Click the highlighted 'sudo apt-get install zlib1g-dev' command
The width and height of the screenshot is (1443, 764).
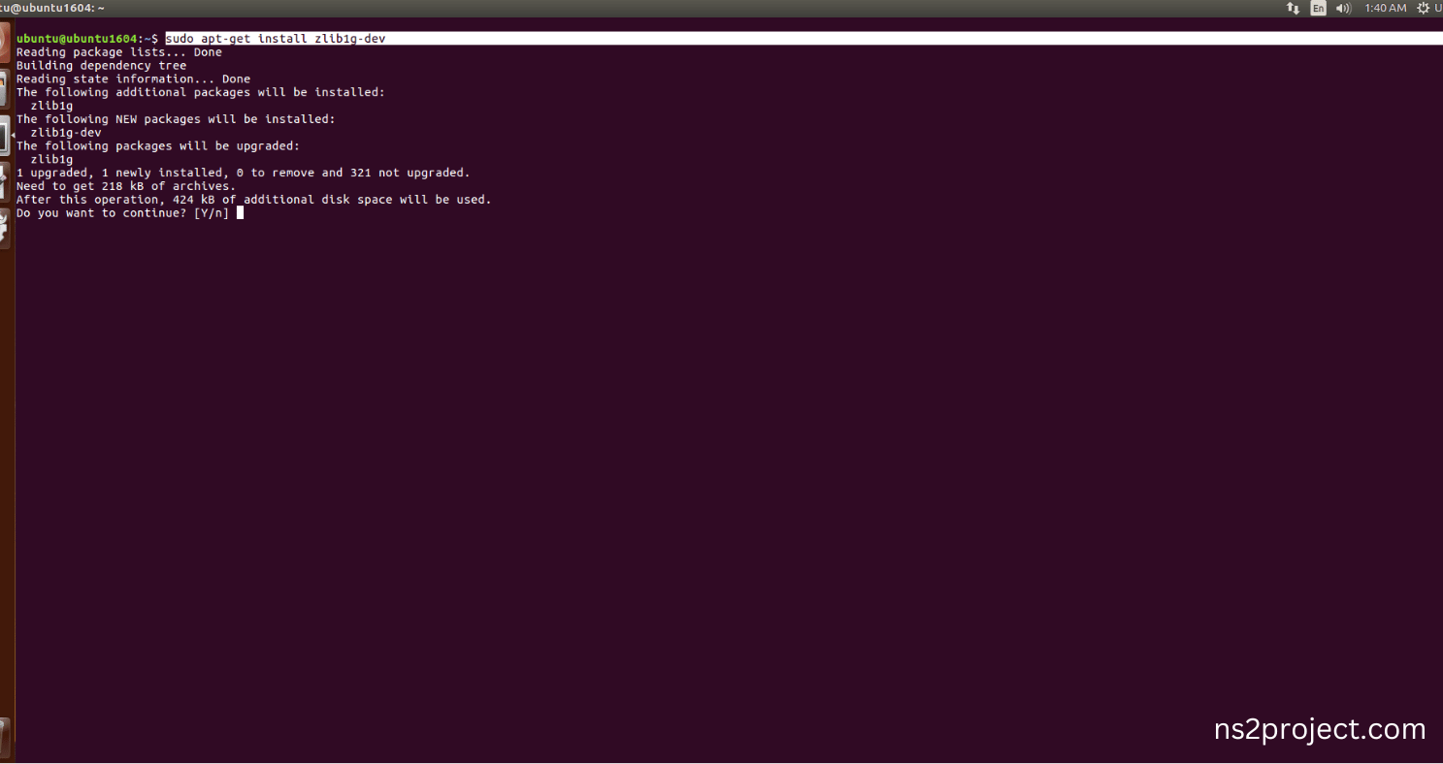point(277,39)
